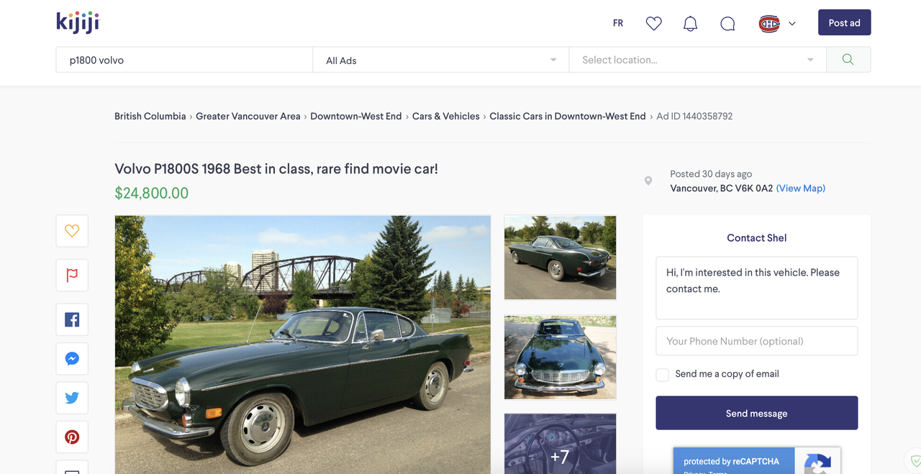Edit the message box text
The image size is (921, 474).
point(756,288)
